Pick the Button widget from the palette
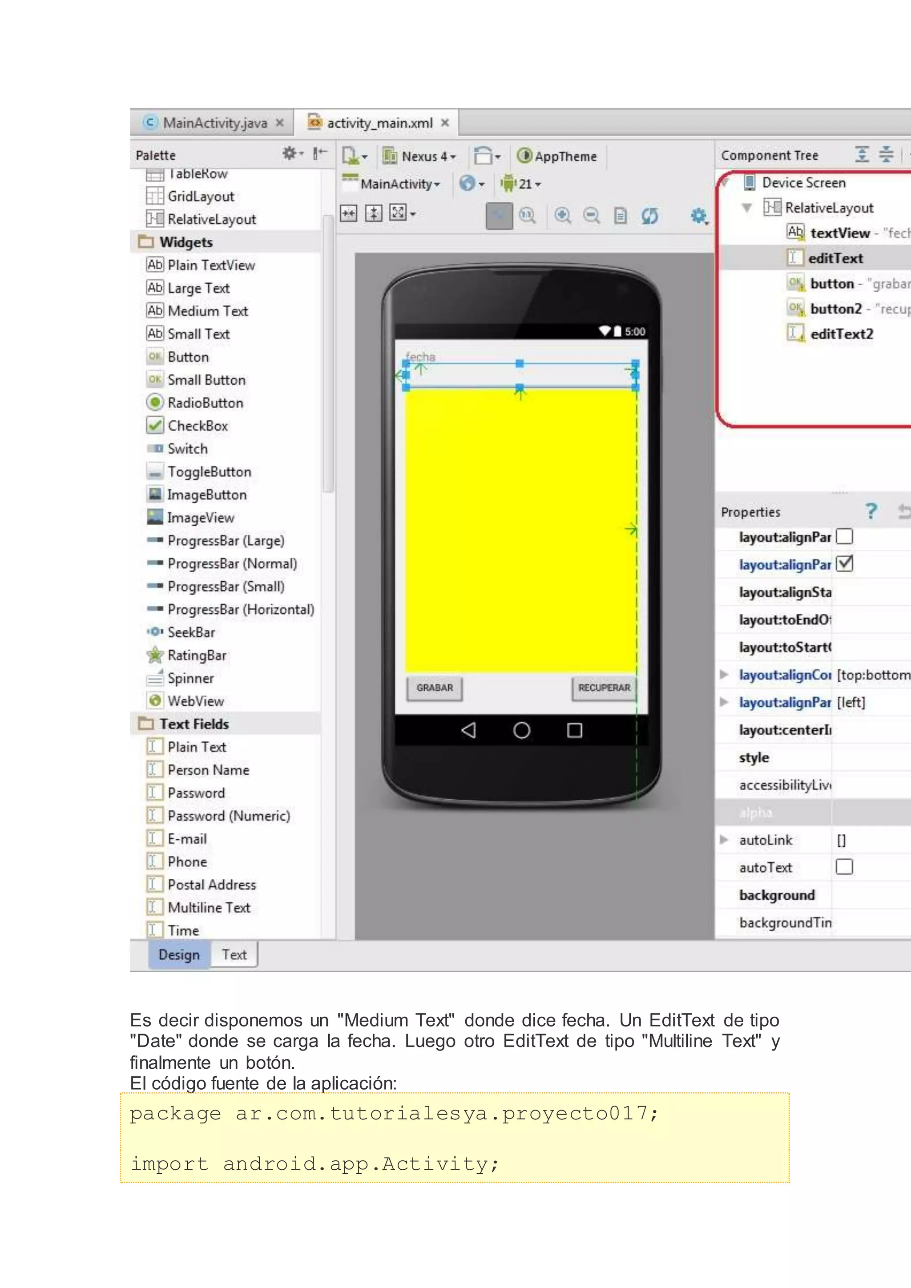Image resolution: width=911 pixels, height=1288 pixels. tap(178, 357)
